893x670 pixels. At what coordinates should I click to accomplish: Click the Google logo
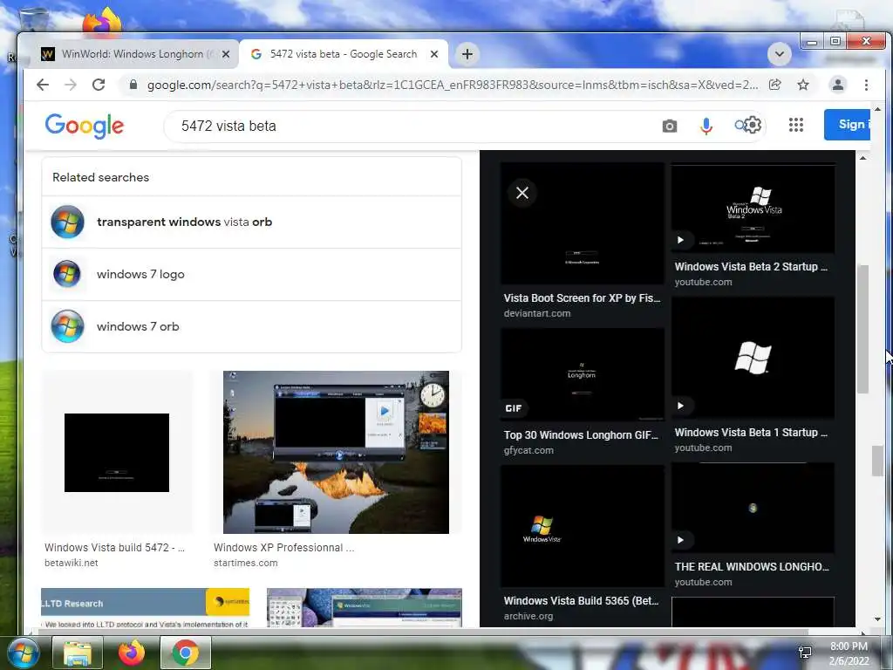(x=85, y=126)
